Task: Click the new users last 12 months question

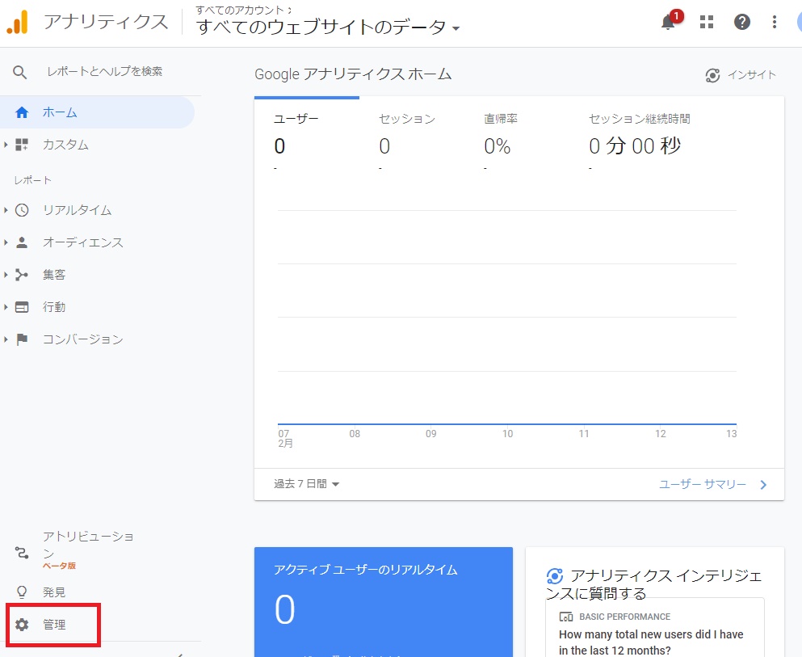Action: [x=651, y=642]
